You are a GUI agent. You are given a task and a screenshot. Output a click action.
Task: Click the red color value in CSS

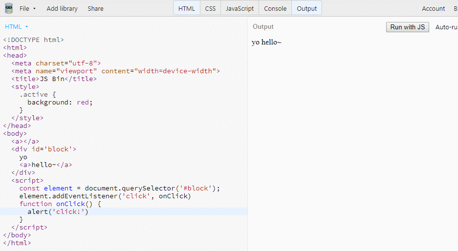pos(83,103)
